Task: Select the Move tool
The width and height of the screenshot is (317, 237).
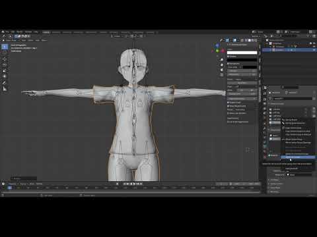Action: click(5, 59)
